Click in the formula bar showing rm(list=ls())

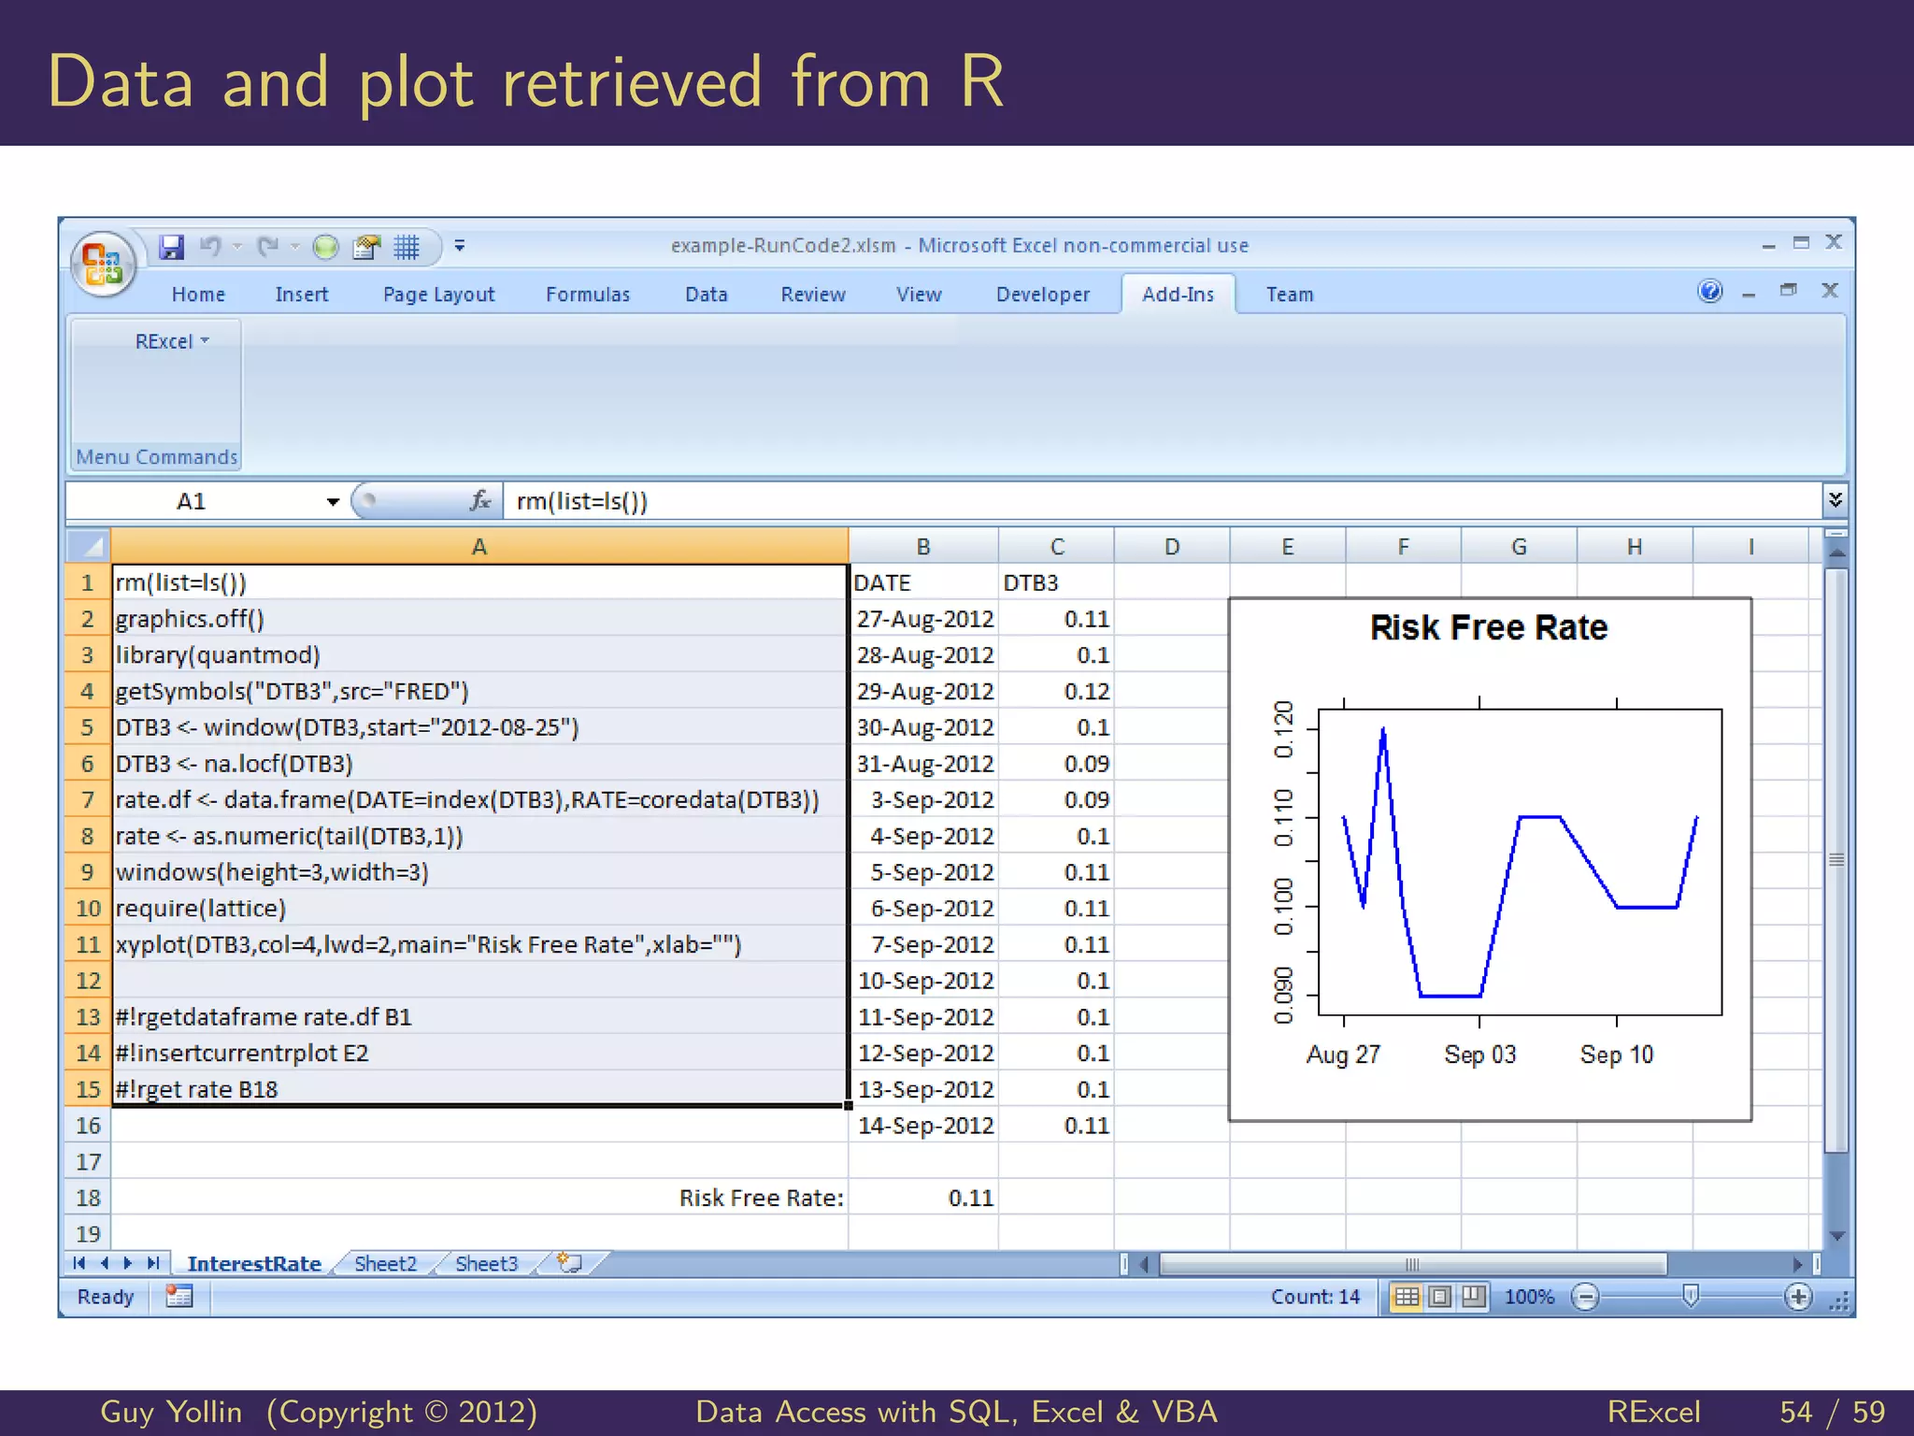point(1163,501)
